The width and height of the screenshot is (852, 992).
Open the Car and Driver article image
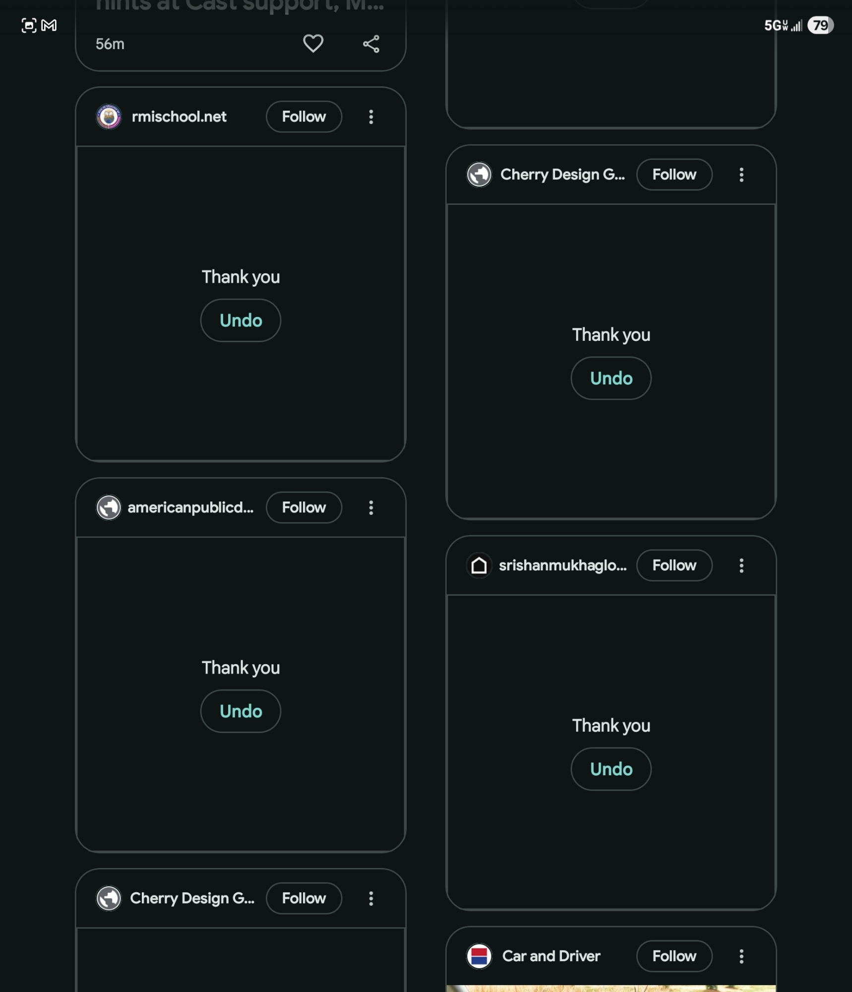pos(611,988)
